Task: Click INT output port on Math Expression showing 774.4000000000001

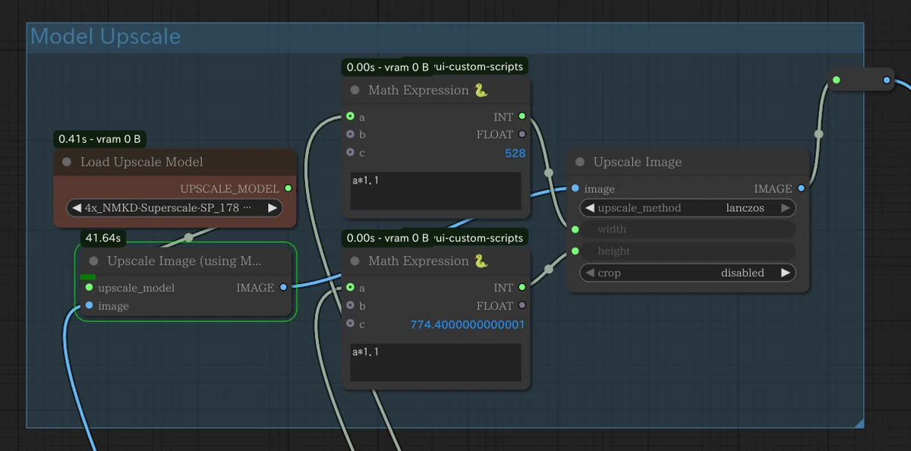Action: point(522,288)
